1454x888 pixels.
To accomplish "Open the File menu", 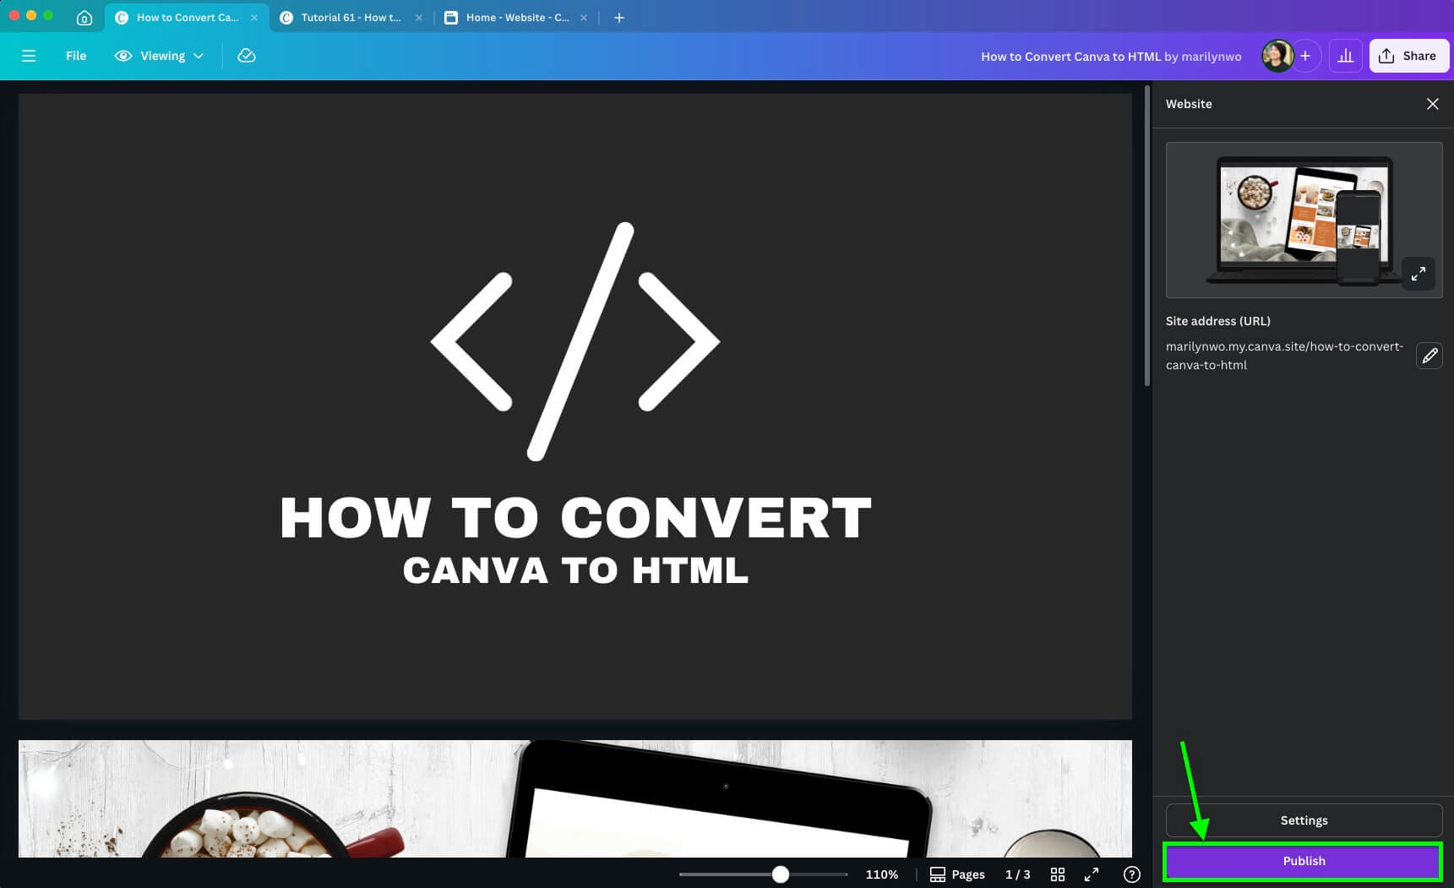I will point(75,56).
